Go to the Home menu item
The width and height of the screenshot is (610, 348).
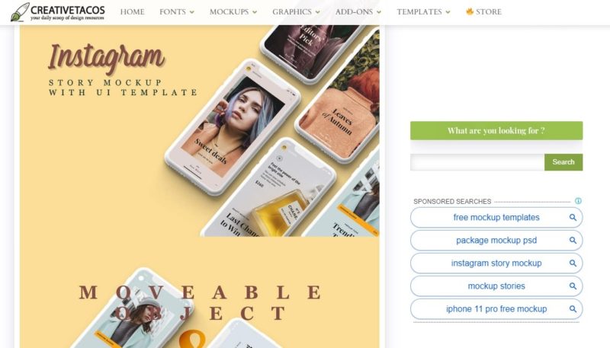(132, 12)
